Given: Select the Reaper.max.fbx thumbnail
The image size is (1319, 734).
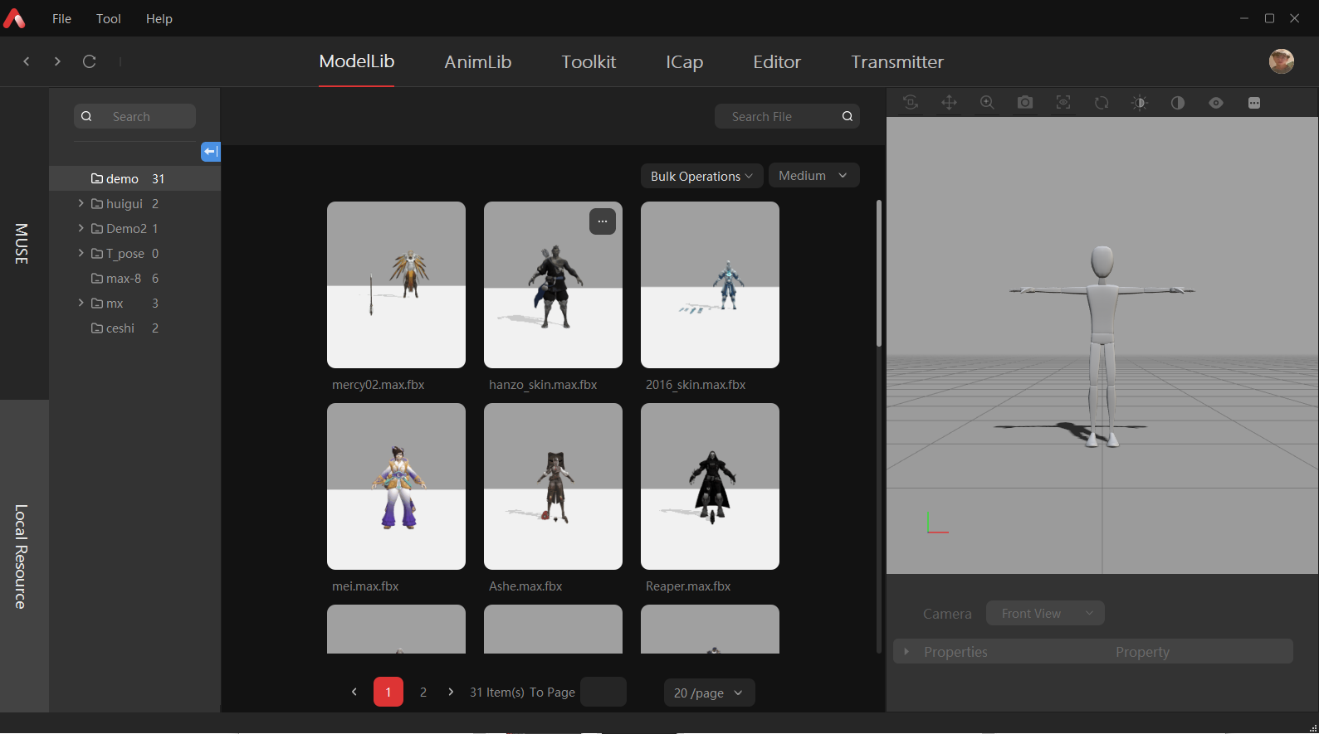Looking at the screenshot, I should pos(710,486).
